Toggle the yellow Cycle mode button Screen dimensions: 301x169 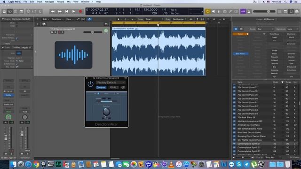click(x=208, y=11)
